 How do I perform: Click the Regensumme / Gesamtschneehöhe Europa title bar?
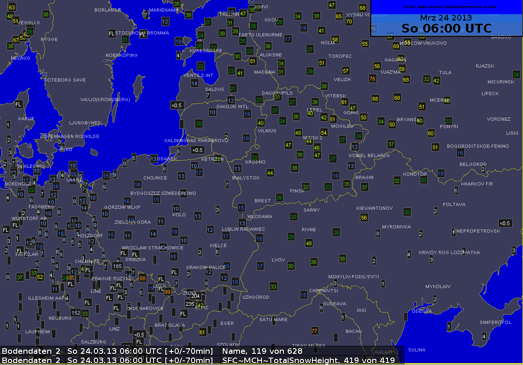pyautogui.click(x=446, y=7)
